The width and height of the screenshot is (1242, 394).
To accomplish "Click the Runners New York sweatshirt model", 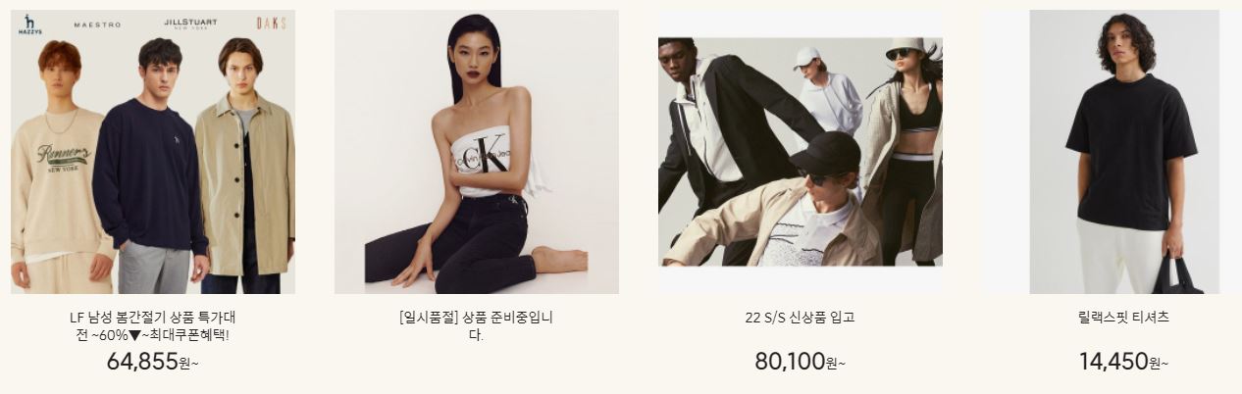I will pos(59,168).
